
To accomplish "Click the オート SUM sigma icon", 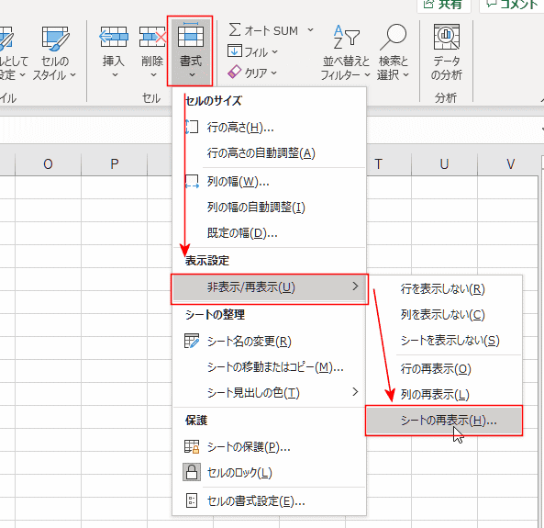I will pos(235,30).
